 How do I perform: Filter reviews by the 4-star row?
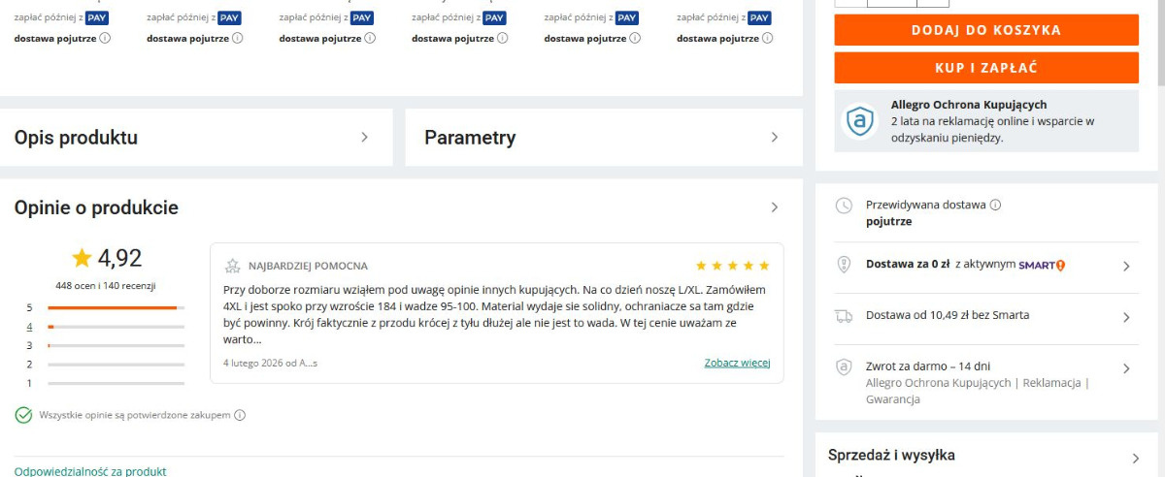pyautogui.click(x=116, y=327)
